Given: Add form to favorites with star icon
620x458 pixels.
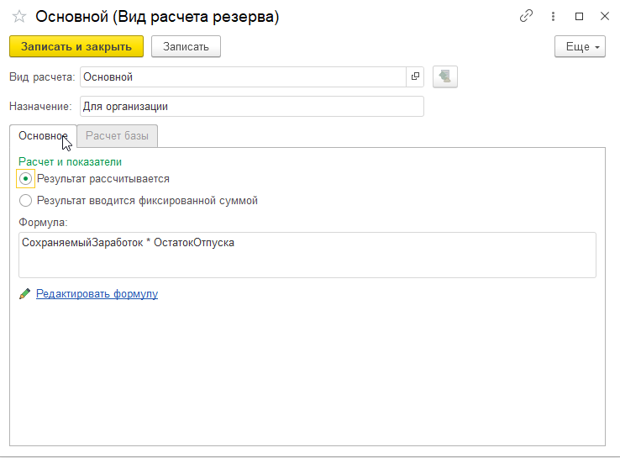Looking at the screenshot, I should pyautogui.click(x=19, y=17).
